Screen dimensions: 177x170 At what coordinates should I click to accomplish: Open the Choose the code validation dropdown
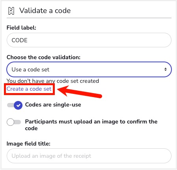(x=89, y=69)
